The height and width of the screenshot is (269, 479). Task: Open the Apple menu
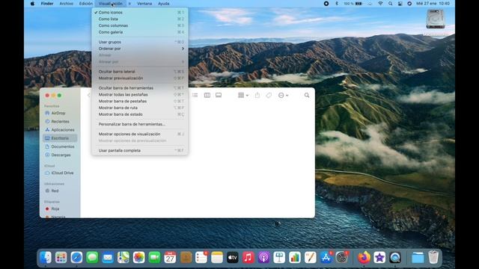pos(32,4)
